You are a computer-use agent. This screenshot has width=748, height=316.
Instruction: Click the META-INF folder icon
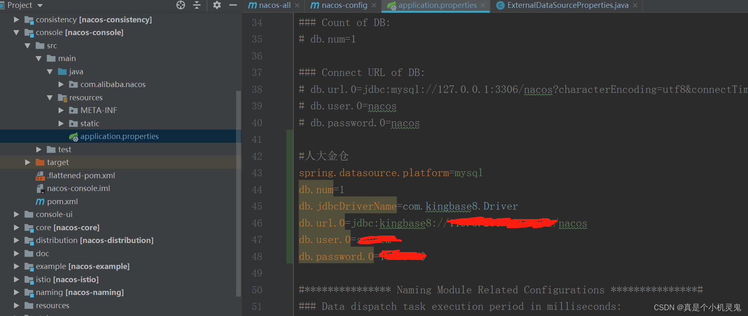[73, 111]
